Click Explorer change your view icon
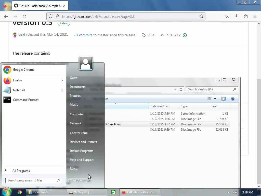The image size is (261, 196). (210, 99)
